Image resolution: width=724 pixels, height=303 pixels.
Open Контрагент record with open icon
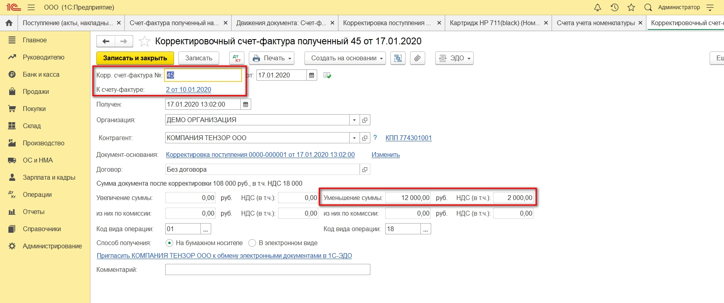[x=365, y=138]
